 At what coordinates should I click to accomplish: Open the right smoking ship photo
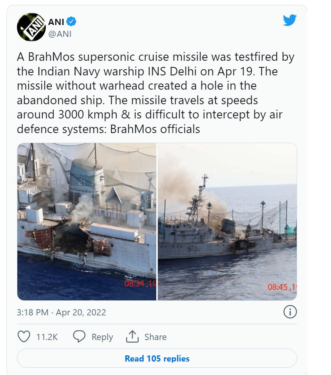[227, 222]
